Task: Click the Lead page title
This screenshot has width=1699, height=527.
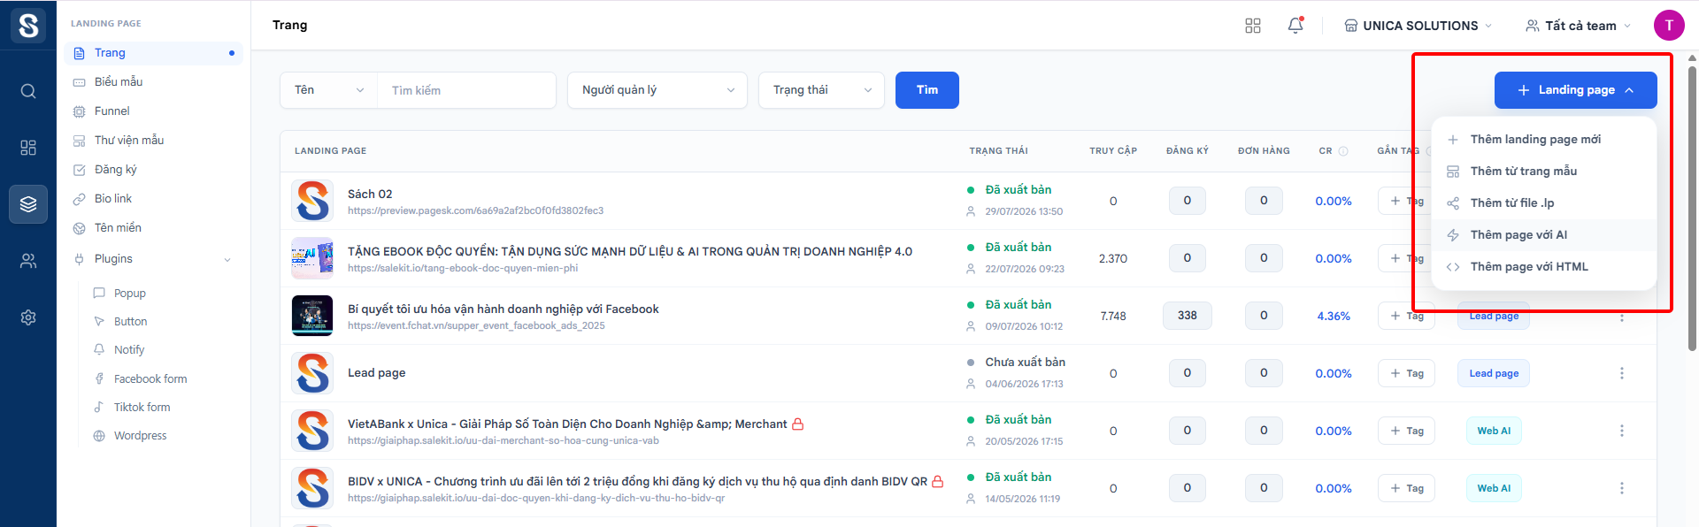Action: pyautogui.click(x=377, y=372)
